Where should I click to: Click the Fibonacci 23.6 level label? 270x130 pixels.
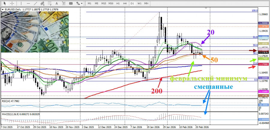(x=255, y=63)
